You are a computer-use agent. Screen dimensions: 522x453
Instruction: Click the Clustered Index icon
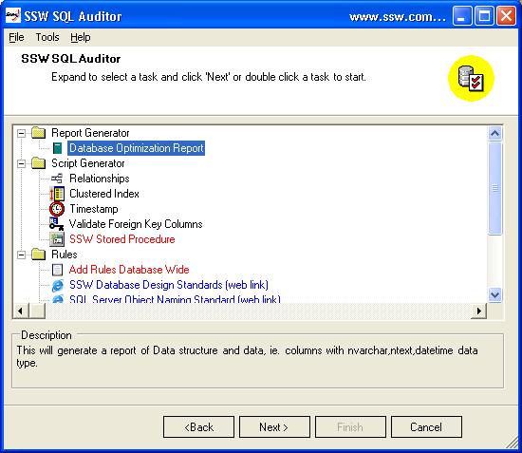point(57,194)
